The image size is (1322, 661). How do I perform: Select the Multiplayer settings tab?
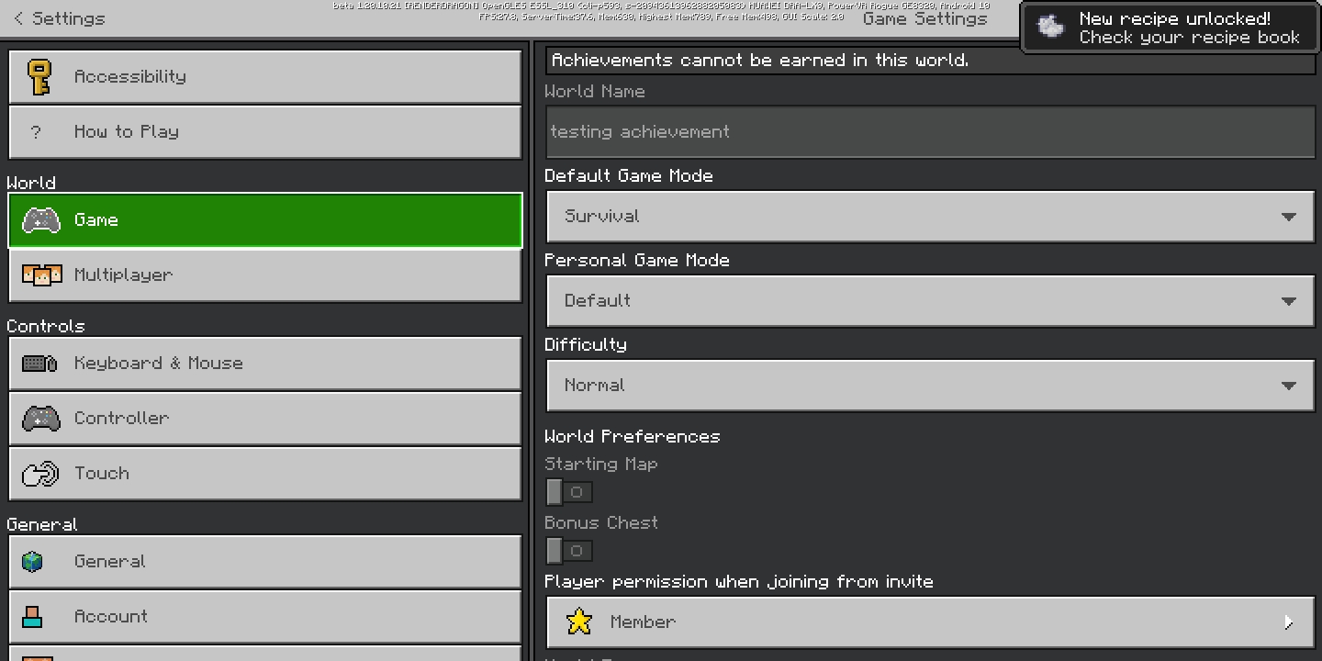tap(265, 275)
